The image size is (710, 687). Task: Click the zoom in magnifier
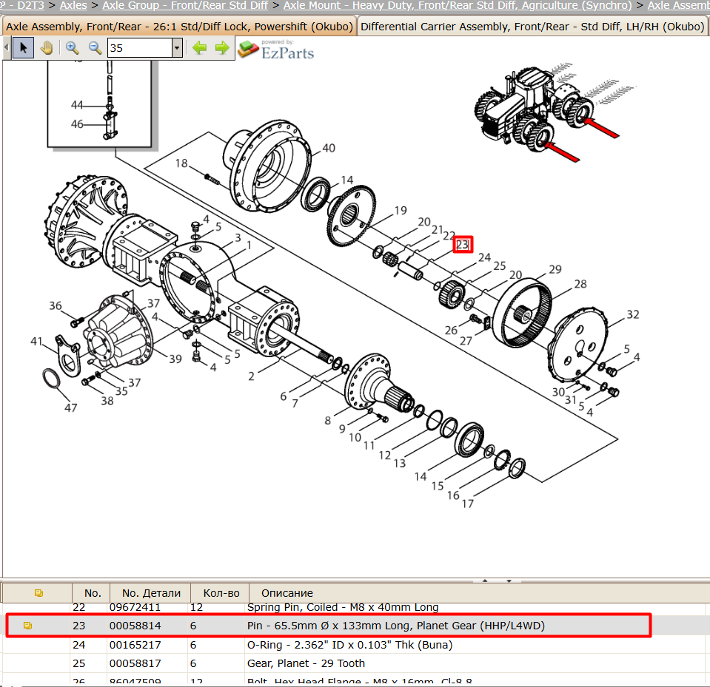click(x=72, y=47)
